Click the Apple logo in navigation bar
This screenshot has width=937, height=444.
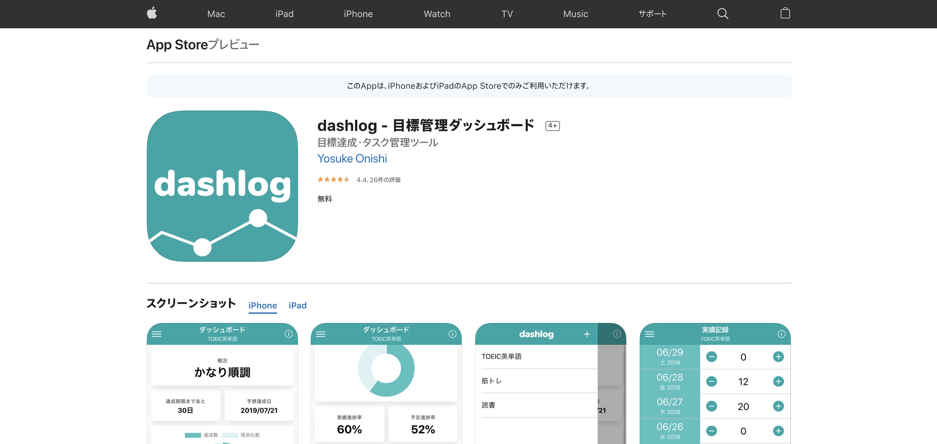(152, 13)
